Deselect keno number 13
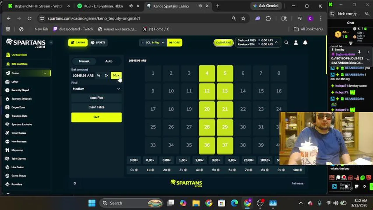This screenshot has height=210, width=373. pyautogui.click(x=225, y=91)
